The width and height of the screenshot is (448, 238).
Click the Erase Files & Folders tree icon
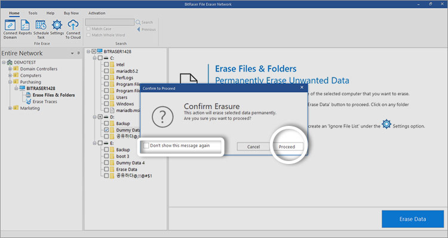tap(28, 95)
